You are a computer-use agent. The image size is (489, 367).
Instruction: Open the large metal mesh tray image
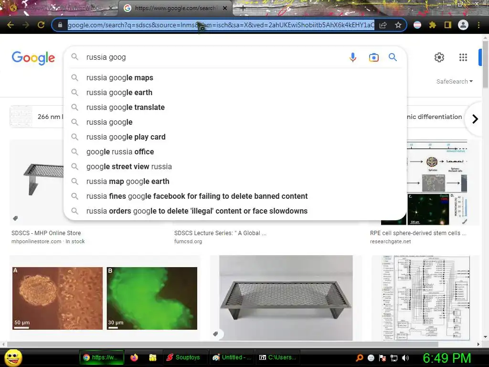(x=286, y=298)
